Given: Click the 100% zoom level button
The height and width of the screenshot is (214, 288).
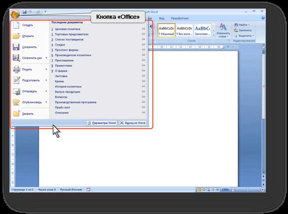Looking at the screenshot, I should point(225,190).
